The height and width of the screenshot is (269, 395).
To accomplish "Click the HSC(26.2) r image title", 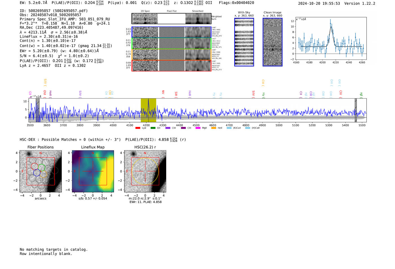I will coord(145,147).
